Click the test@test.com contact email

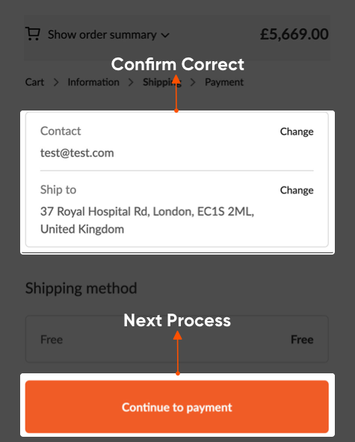coord(77,153)
